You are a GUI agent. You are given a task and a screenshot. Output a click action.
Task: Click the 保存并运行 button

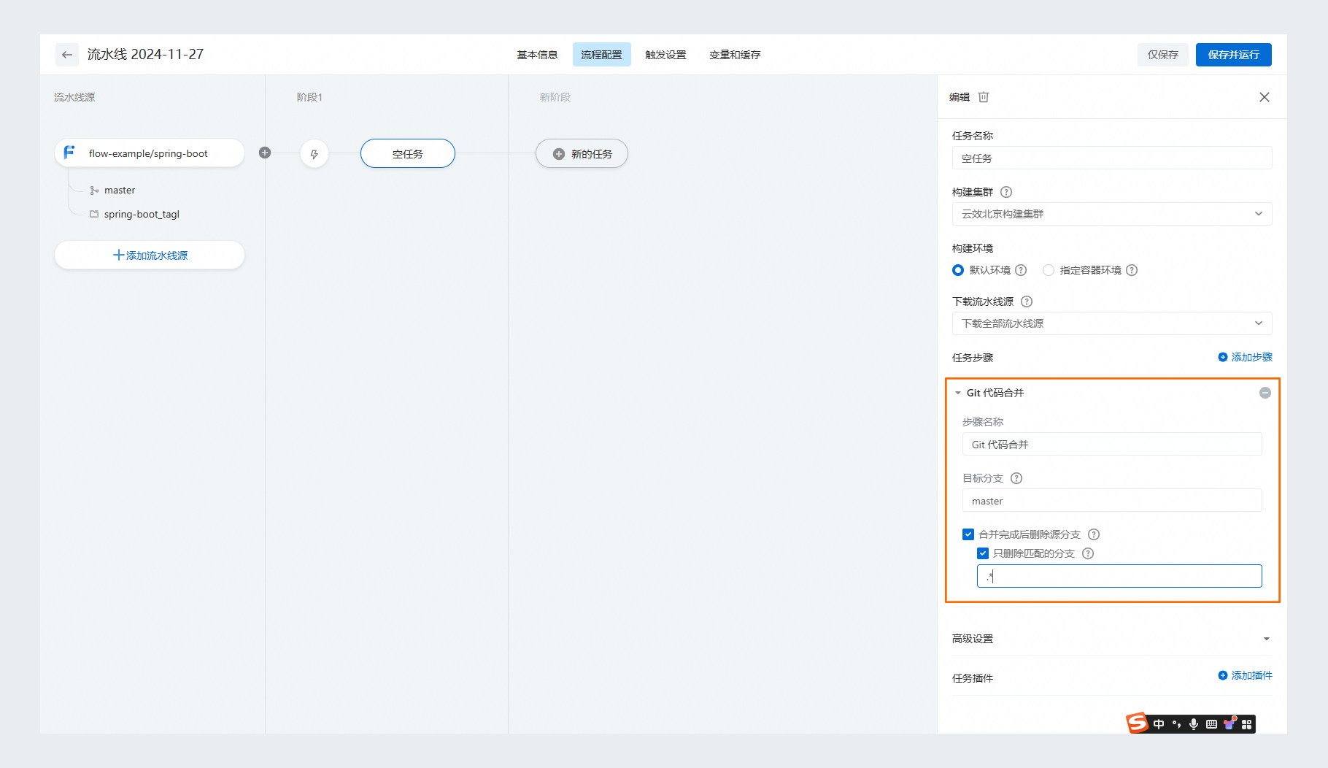point(1233,55)
